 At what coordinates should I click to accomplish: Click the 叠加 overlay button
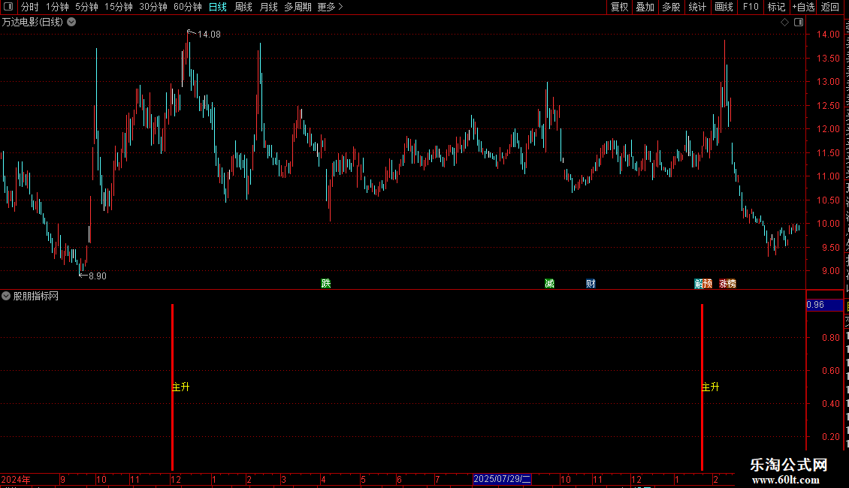[x=645, y=7]
